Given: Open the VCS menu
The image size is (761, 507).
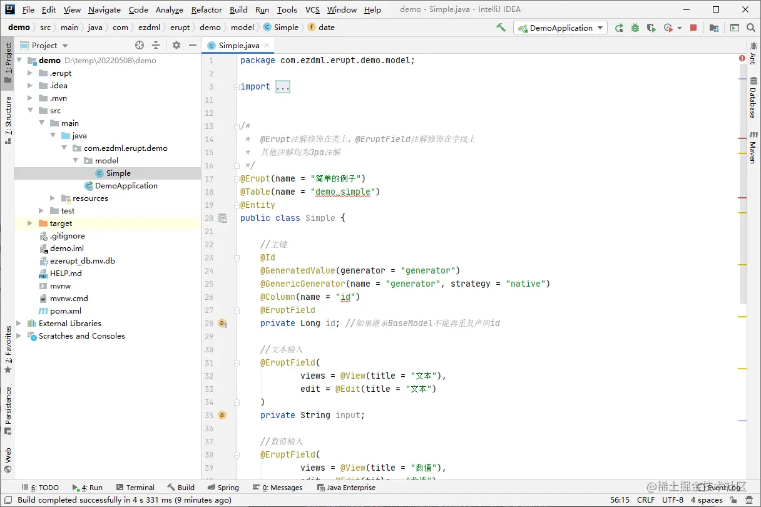Looking at the screenshot, I should pyautogui.click(x=312, y=9).
